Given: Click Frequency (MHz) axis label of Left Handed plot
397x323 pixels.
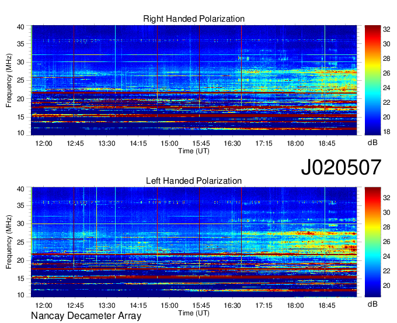Looking at the screenshot, I should 9,242.
